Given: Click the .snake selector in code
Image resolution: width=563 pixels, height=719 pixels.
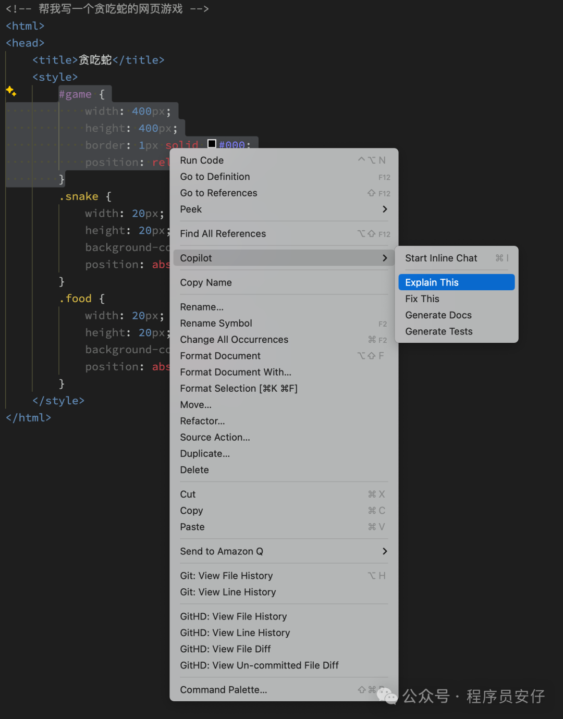Looking at the screenshot, I should 79,196.
